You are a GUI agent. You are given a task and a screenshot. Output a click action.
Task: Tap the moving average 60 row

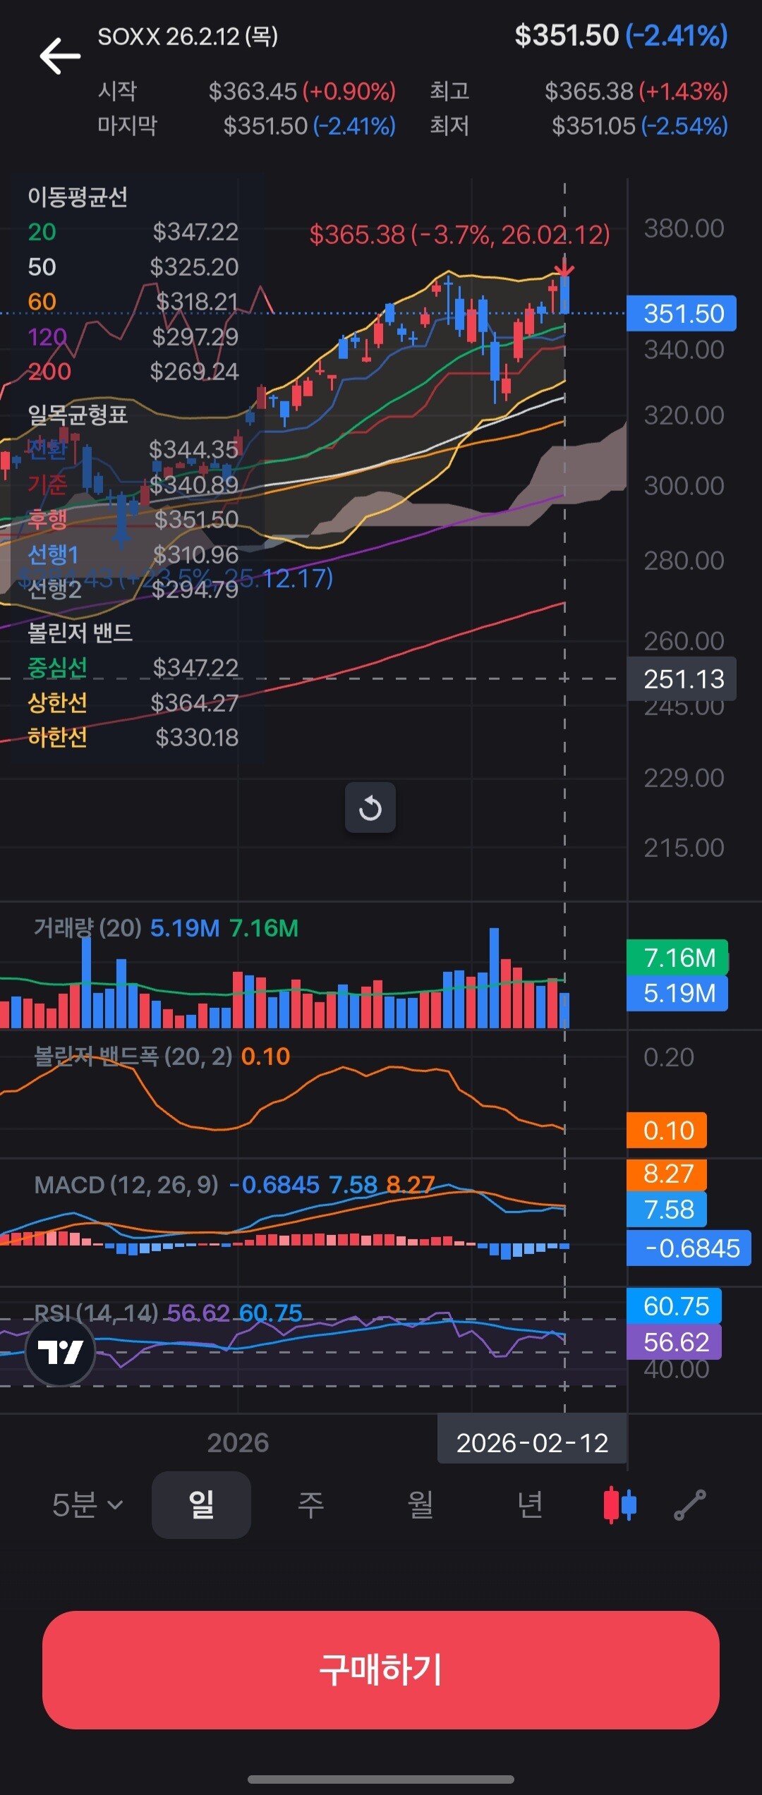[x=133, y=301]
